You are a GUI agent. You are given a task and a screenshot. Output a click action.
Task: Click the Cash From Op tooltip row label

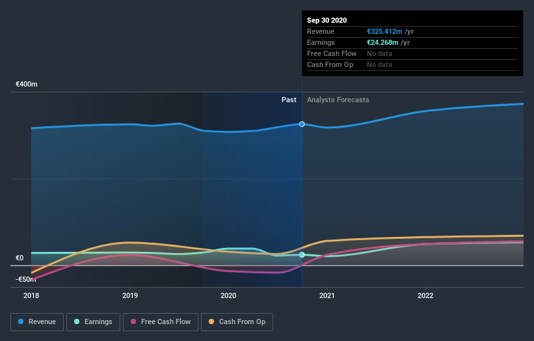click(330, 64)
